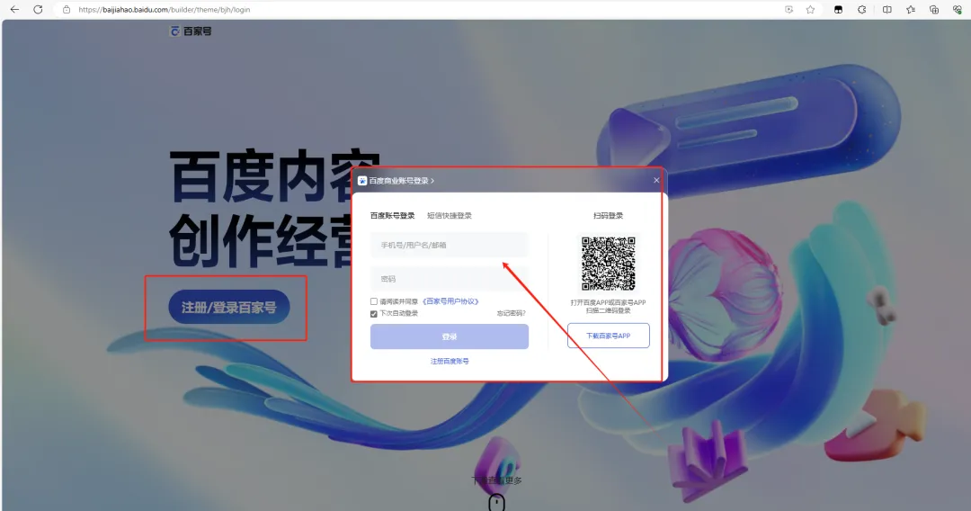Focus the 密码 password field
The height and width of the screenshot is (511, 971).
[449, 279]
